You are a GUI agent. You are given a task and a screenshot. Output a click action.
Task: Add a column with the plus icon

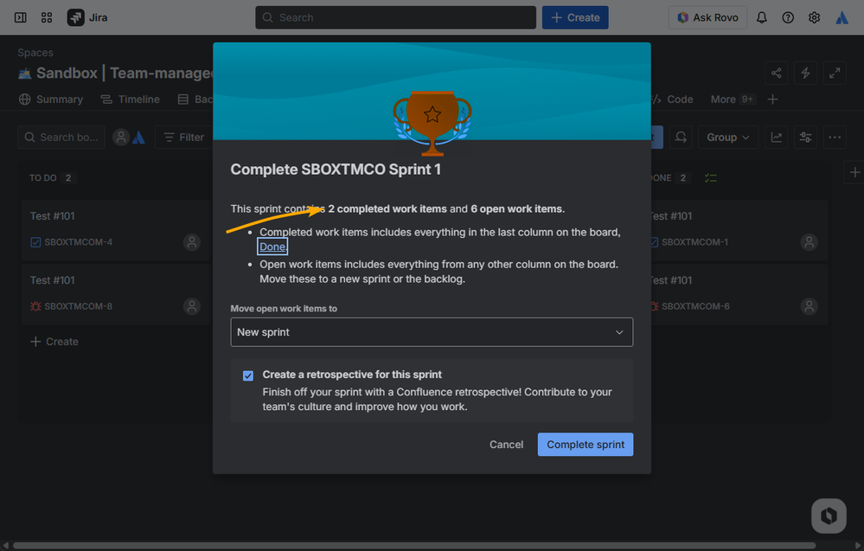point(854,172)
